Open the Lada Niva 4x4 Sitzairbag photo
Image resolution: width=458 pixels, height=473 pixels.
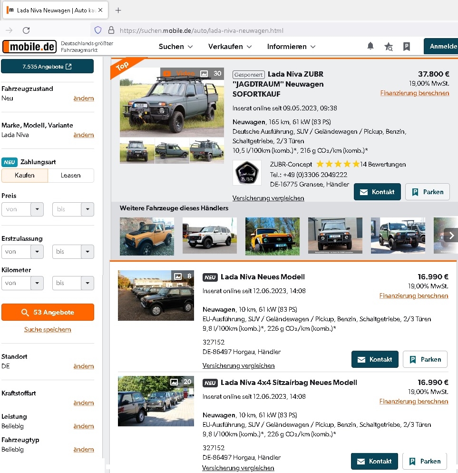[x=156, y=401]
